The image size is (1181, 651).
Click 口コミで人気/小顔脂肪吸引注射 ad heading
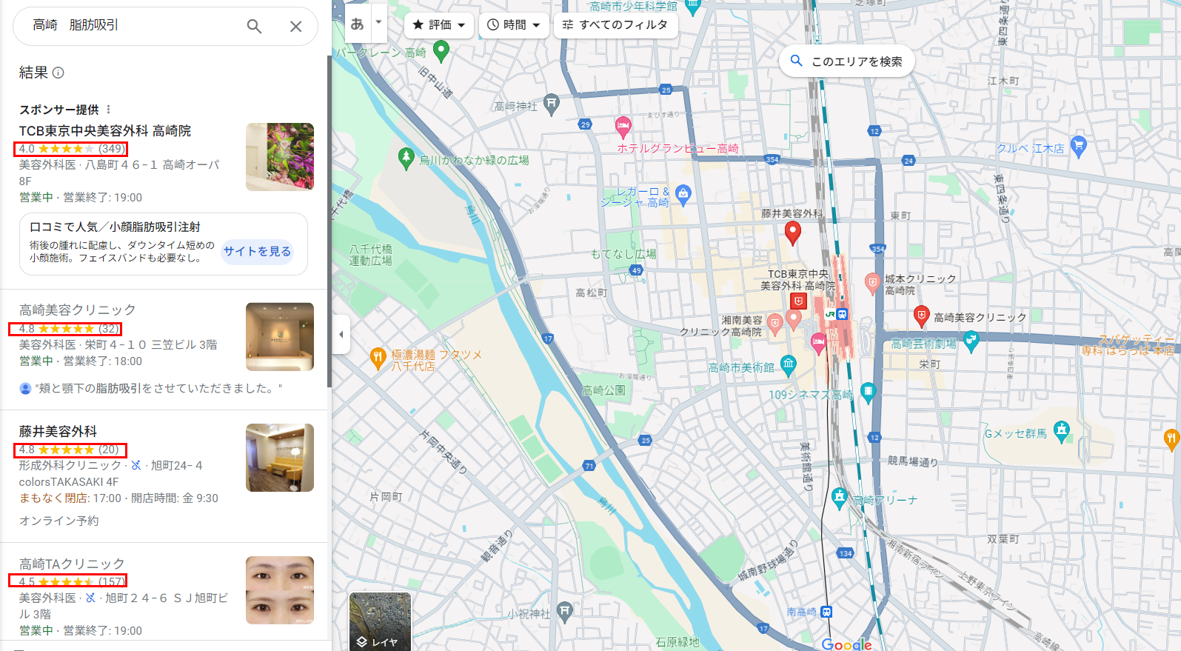tap(115, 227)
